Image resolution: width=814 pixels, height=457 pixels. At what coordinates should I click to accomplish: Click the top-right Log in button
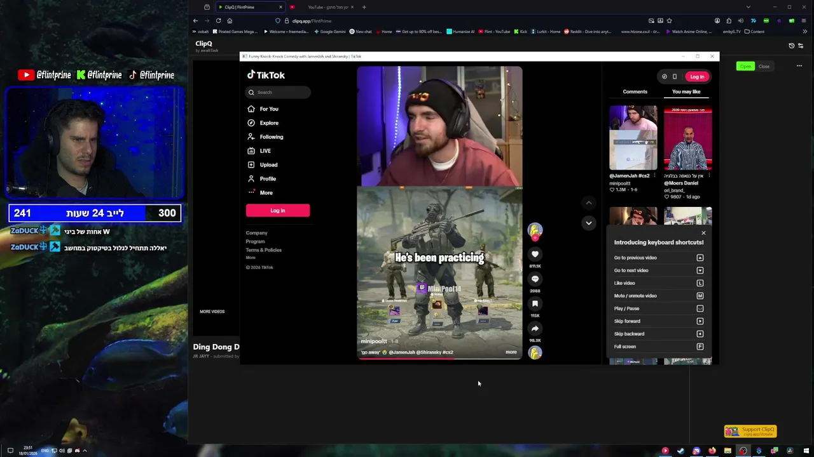pyautogui.click(x=697, y=77)
